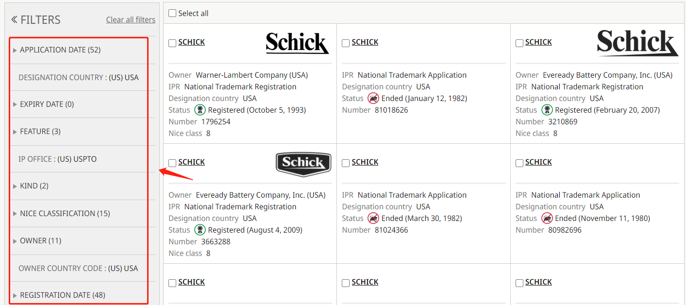Collapse the FILTERS panel with the double chevron
This screenshot has width=686, height=305.
tap(15, 19)
